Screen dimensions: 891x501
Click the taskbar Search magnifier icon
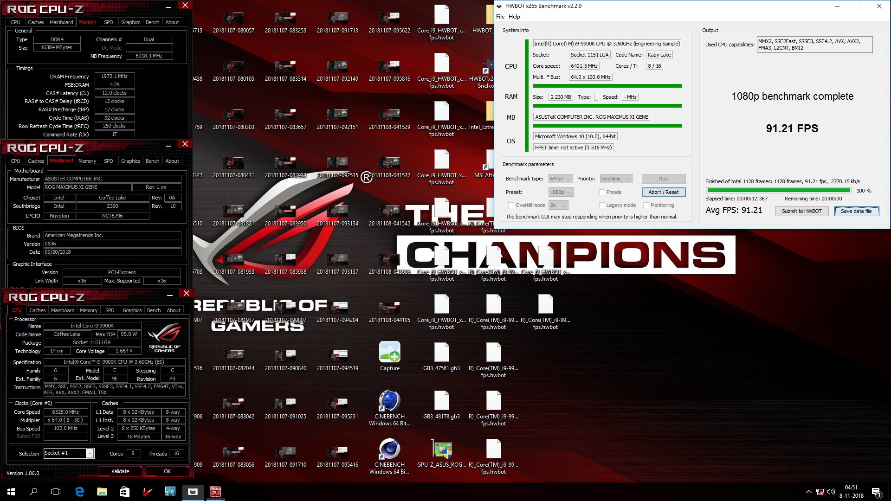(33, 492)
